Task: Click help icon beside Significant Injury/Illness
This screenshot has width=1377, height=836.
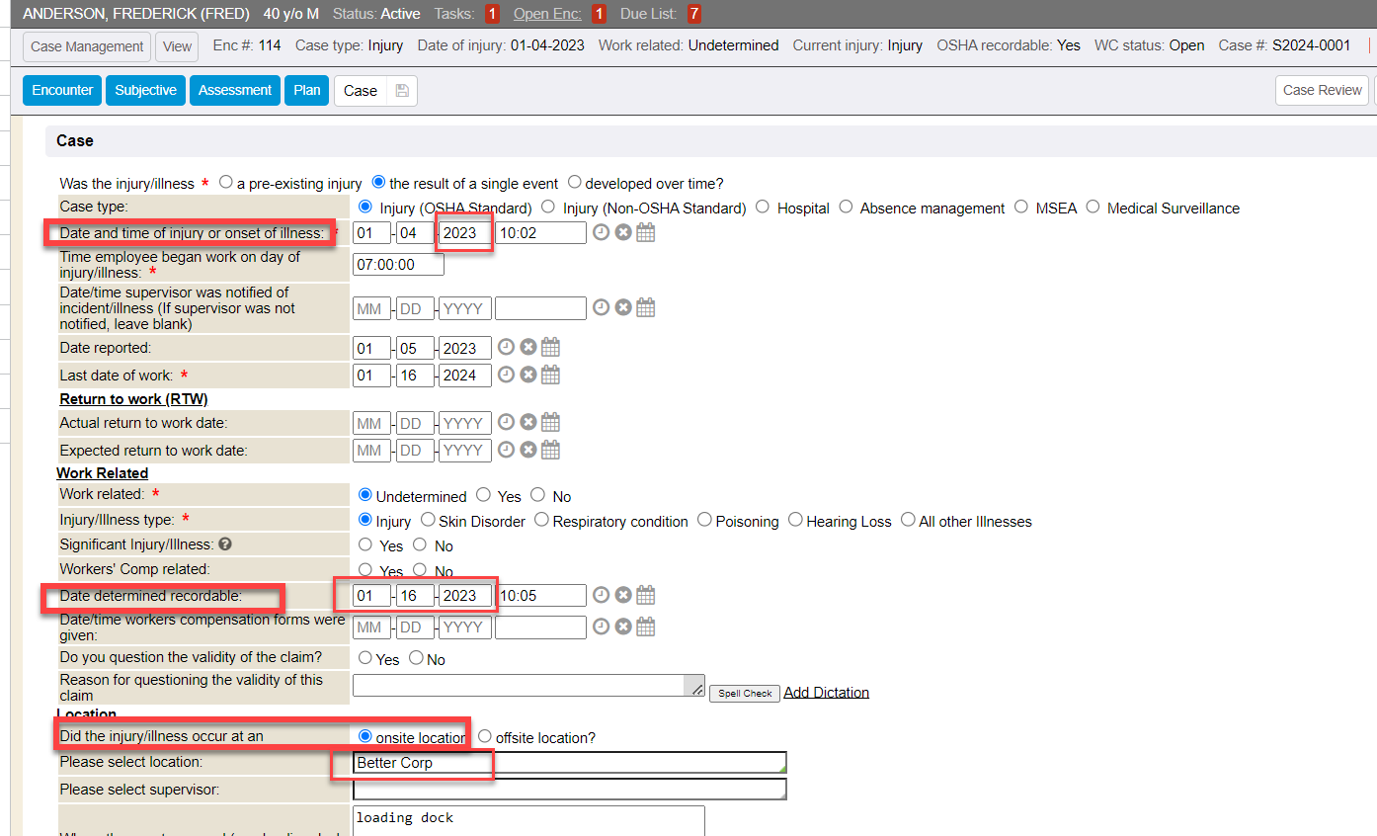Action: pos(224,544)
